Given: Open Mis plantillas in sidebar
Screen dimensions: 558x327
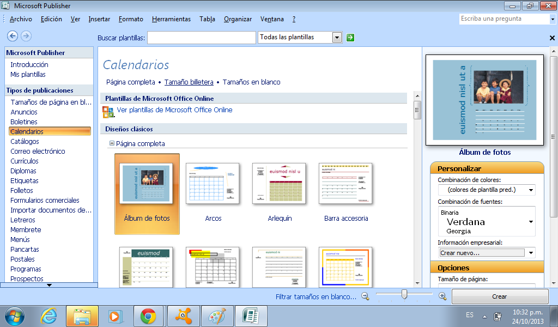Looking at the screenshot, I should pos(28,75).
